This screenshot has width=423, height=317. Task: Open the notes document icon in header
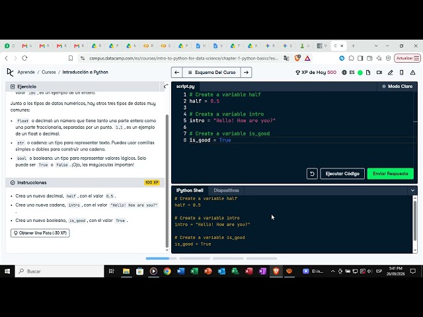(368, 72)
